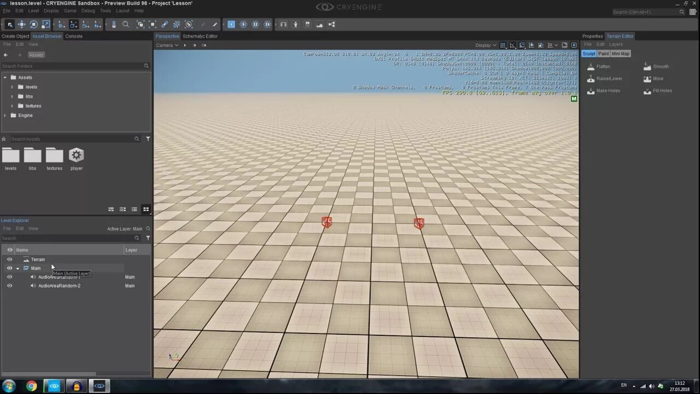The image size is (700, 394).
Task: Collapse the Main layer in Level Explorer
Action: click(x=17, y=268)
